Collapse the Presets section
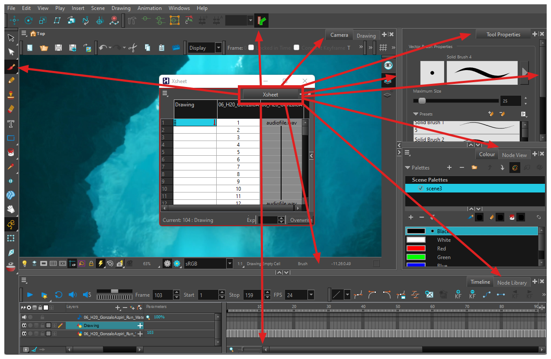Image resolution: width=551 pixels, height=359 pixels. tap(416, 114)
